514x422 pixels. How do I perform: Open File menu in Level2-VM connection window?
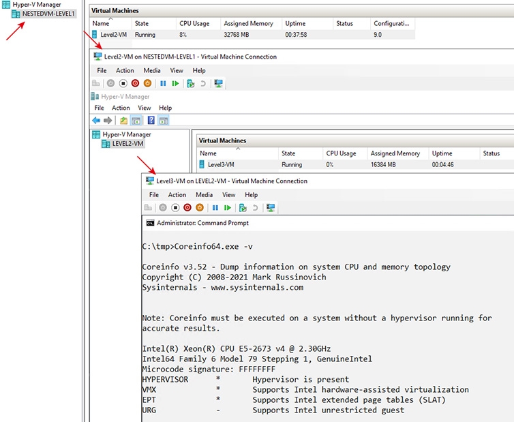[x=102, y=70]
